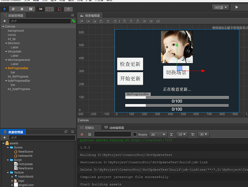Select the move transform tool in top toolbar

click(4, 8)
